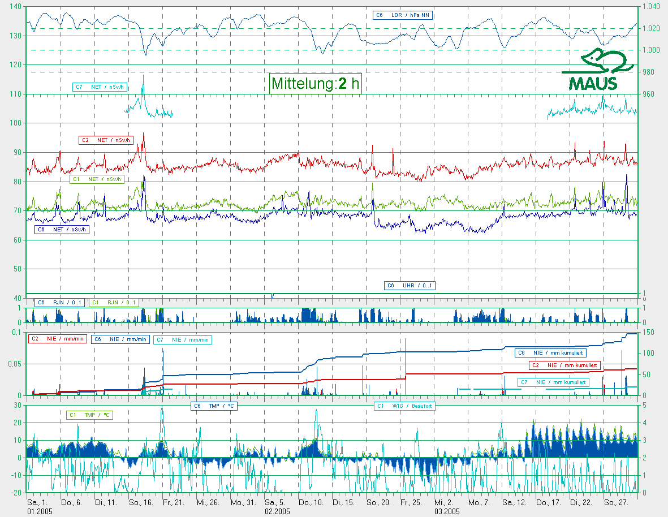
Task: Select the C6 NIE / mm kumuliert legend
Action: [550, 353]
